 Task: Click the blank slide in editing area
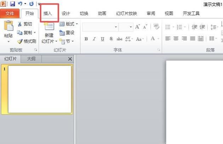pos(194,102)
